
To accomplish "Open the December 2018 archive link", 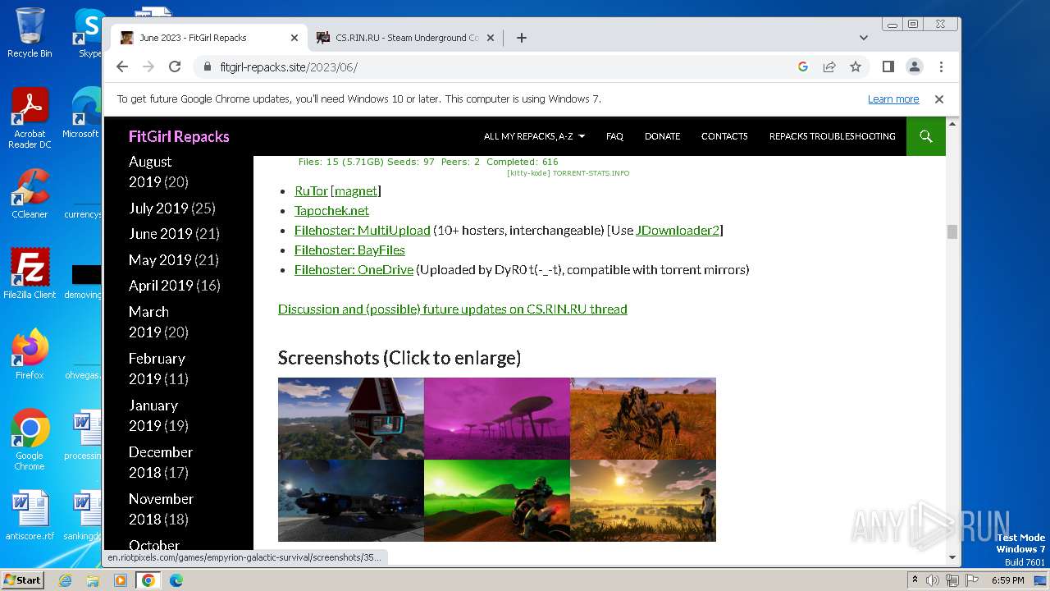I will (x=161, y=462).
